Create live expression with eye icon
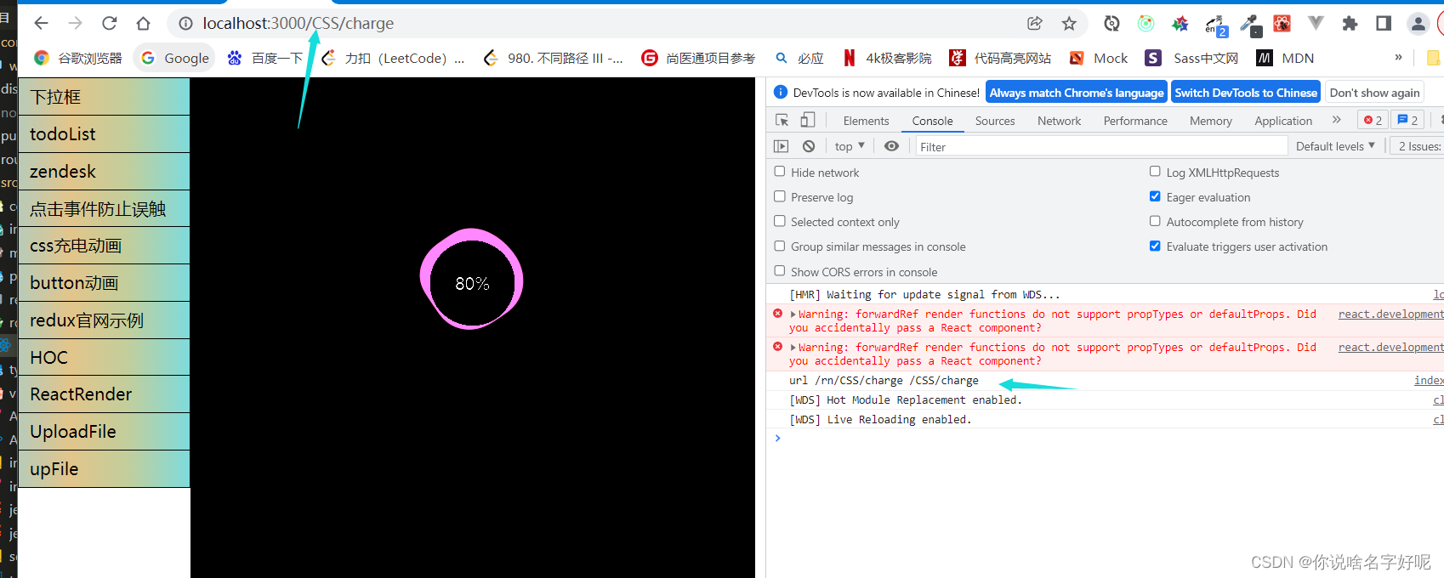 (891, 146)
